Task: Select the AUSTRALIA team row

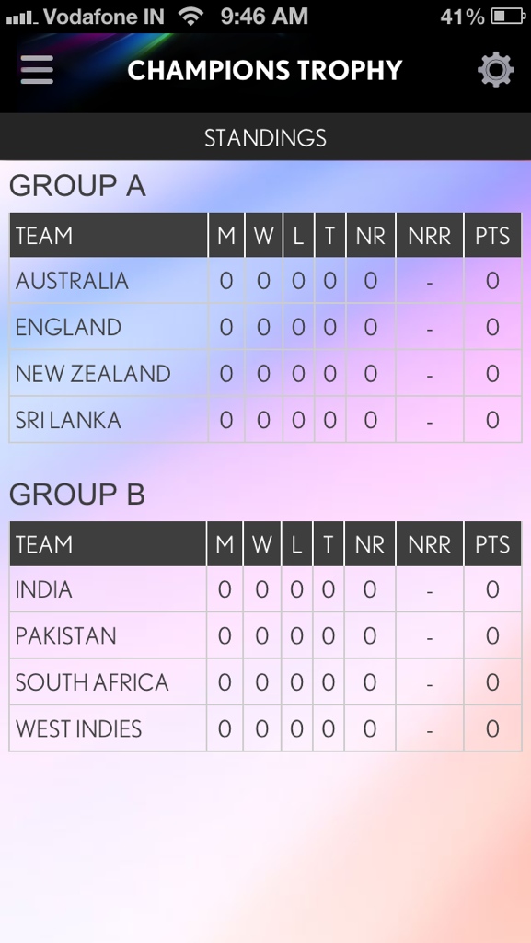Action: (x=265, y=281)
